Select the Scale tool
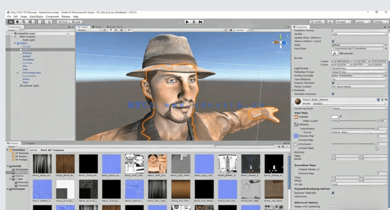 click(30, 22)
